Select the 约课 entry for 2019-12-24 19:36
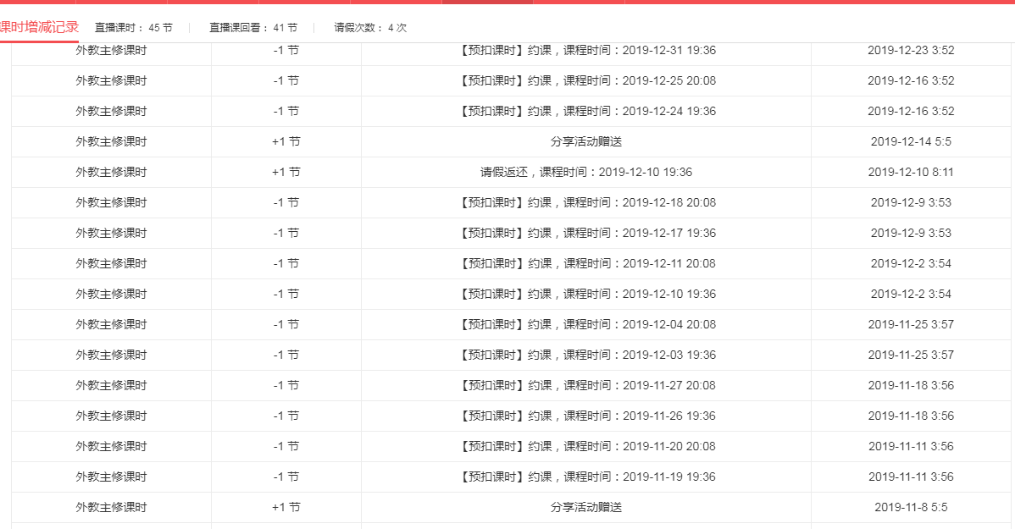Viewport: 1015px width, 529px height. [586, 112]
